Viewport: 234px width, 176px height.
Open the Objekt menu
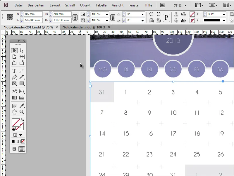tap(85, 5)
